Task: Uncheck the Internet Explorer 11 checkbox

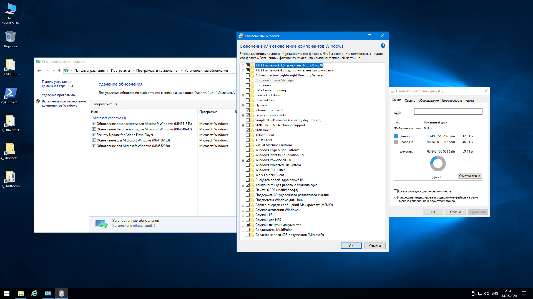Action: (x=248, y=110)
